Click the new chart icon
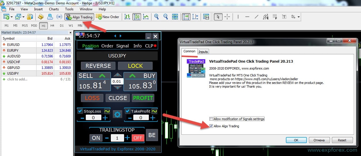 [6, 17]
